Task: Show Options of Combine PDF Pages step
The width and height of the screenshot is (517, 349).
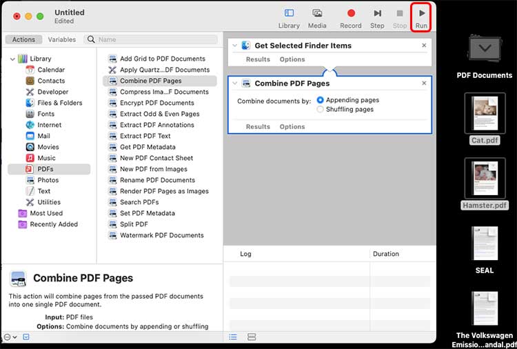Action: tap(292, 127)
